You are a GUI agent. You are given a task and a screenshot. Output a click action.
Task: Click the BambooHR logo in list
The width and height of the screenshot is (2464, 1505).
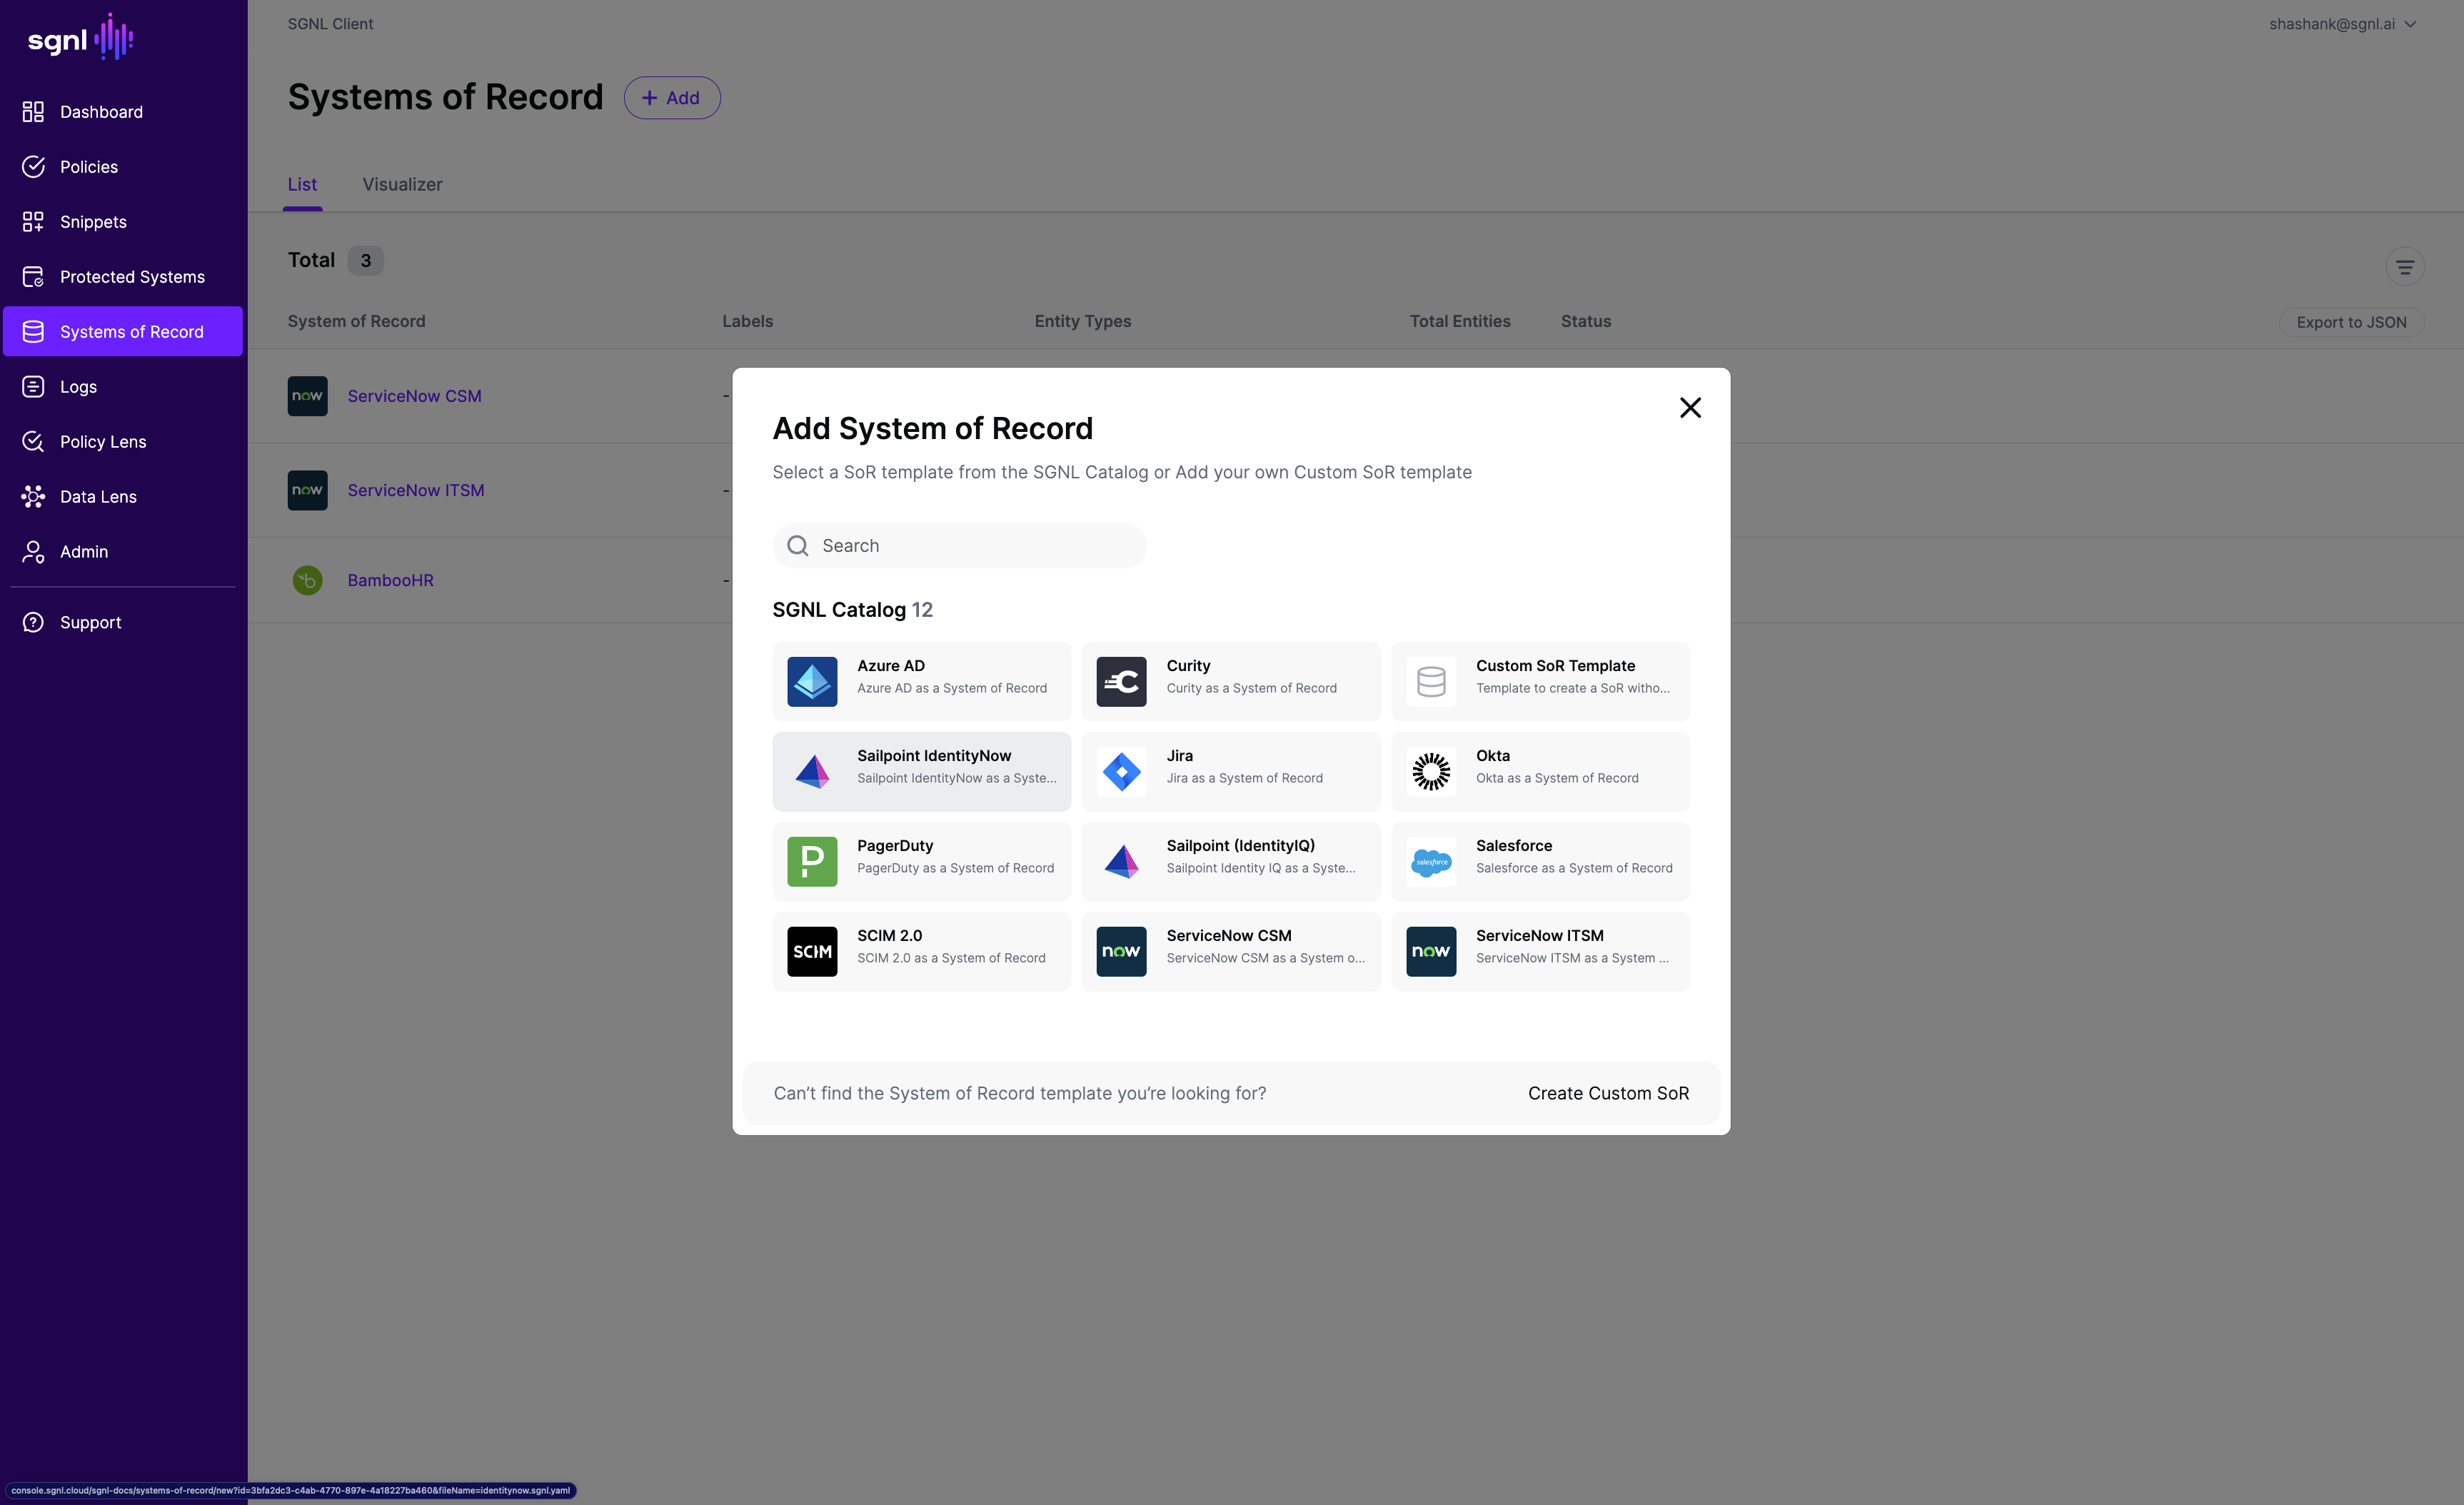coord(307,580)
